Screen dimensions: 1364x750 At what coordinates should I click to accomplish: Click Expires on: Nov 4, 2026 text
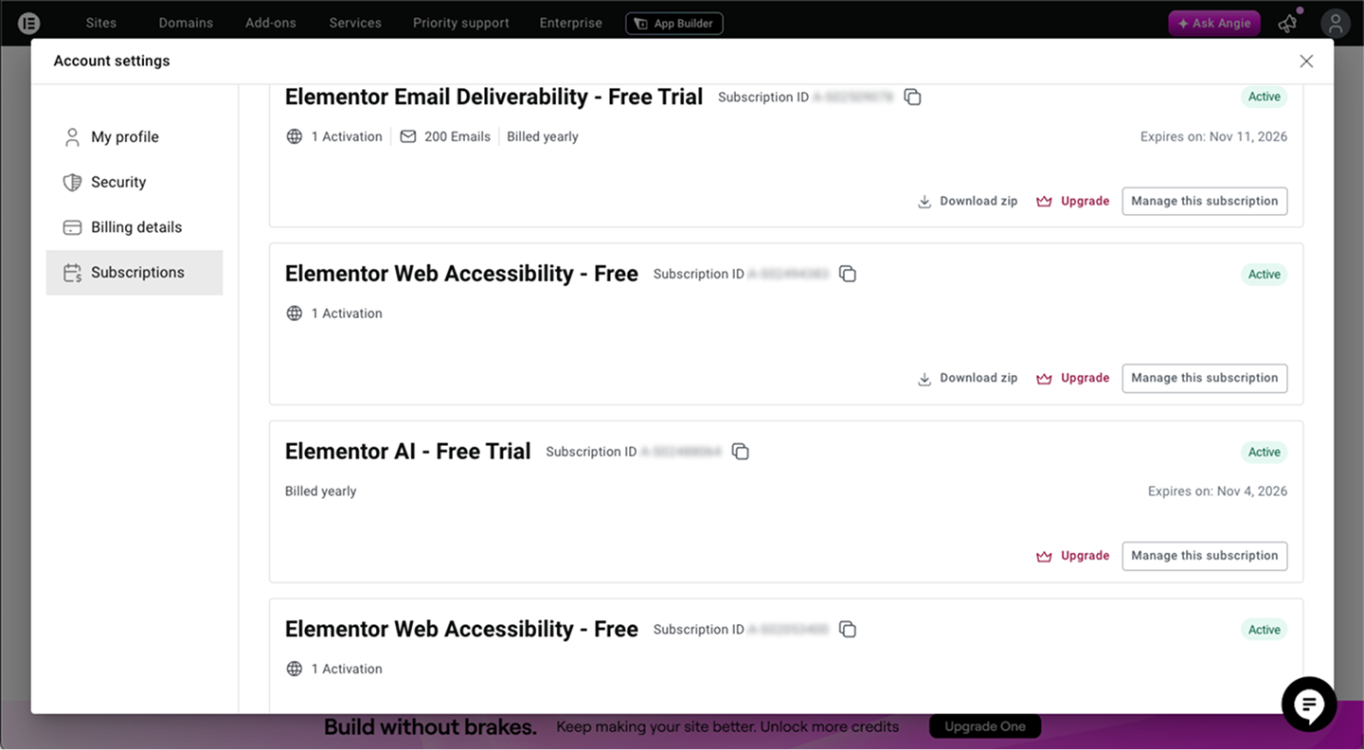pos(1217,491)
